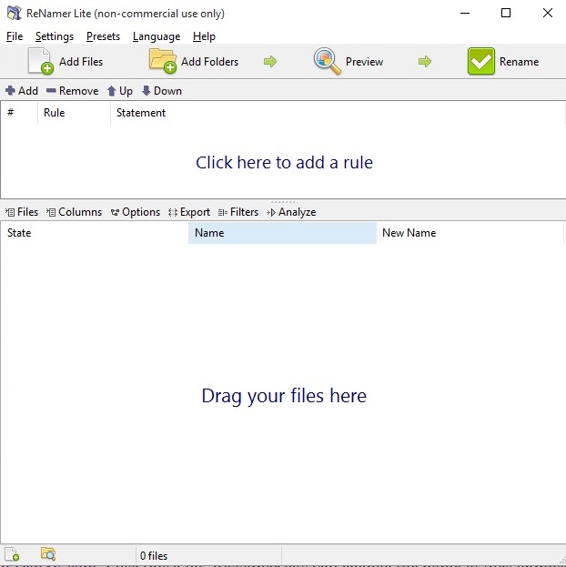Image resolution: width=566 pixels, height=567 pixels.
Task: Expand the Options dropdown menu
Action: pyautogui.click(x=135, y=212)
